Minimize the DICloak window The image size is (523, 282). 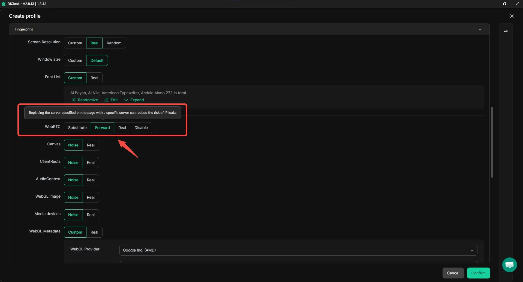pyautogui.click(x=492, y=4)
